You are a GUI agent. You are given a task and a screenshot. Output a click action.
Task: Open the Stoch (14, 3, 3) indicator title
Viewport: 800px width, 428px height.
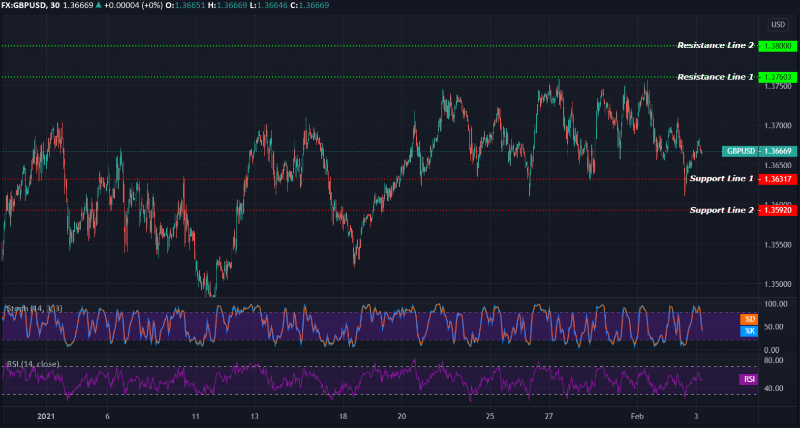click(x=34, y=308)
